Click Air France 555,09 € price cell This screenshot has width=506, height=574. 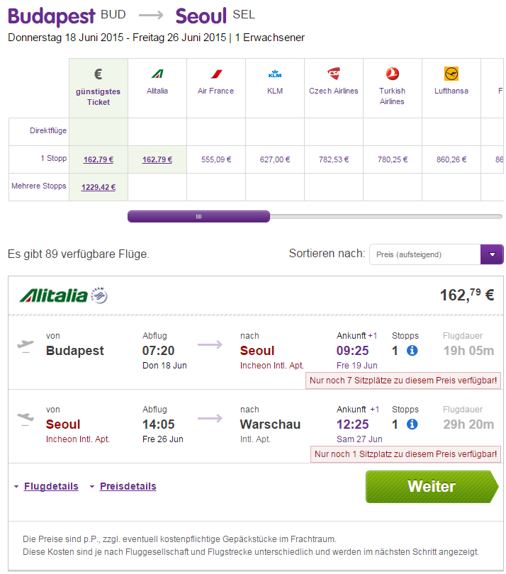pos(216,159)
